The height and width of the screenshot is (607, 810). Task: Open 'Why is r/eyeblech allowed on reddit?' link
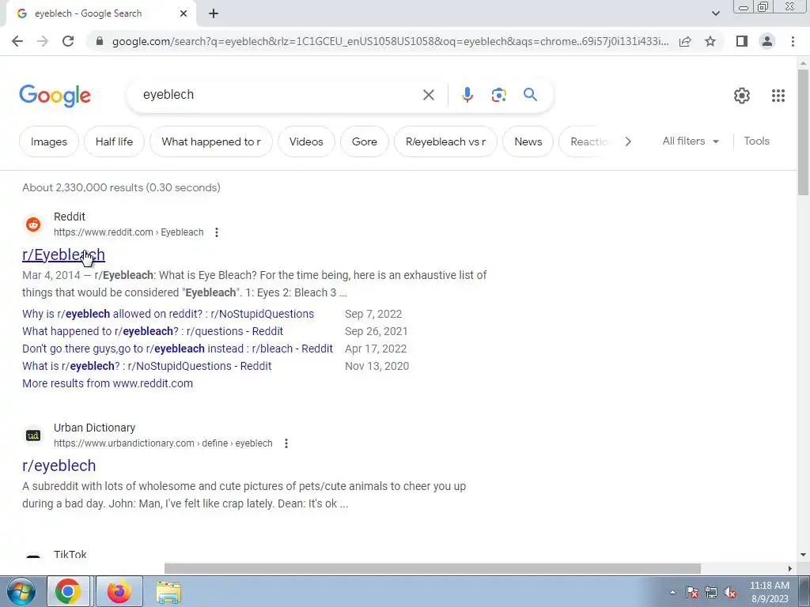(168, 314)
